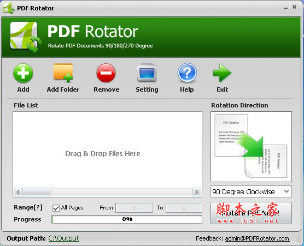
Task: Click the Rotation Direction heading
Action: click(x=239, y=105)
